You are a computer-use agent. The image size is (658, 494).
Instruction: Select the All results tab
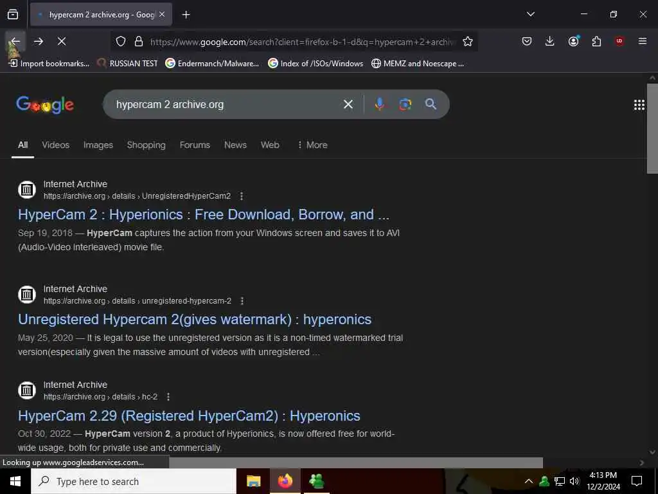click(x=22, y=145)
